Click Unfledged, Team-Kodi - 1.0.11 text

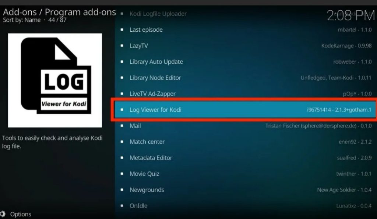point(336,78)
